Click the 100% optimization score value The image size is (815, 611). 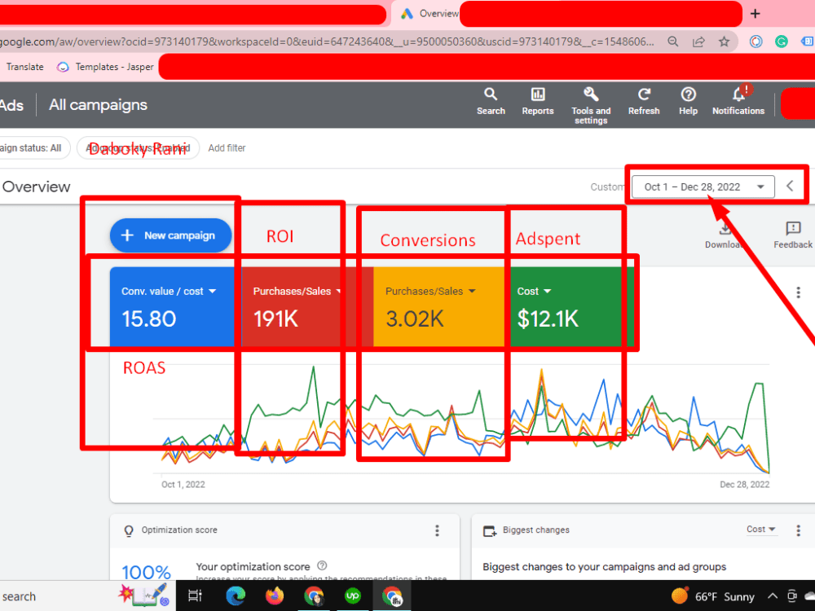147,572
